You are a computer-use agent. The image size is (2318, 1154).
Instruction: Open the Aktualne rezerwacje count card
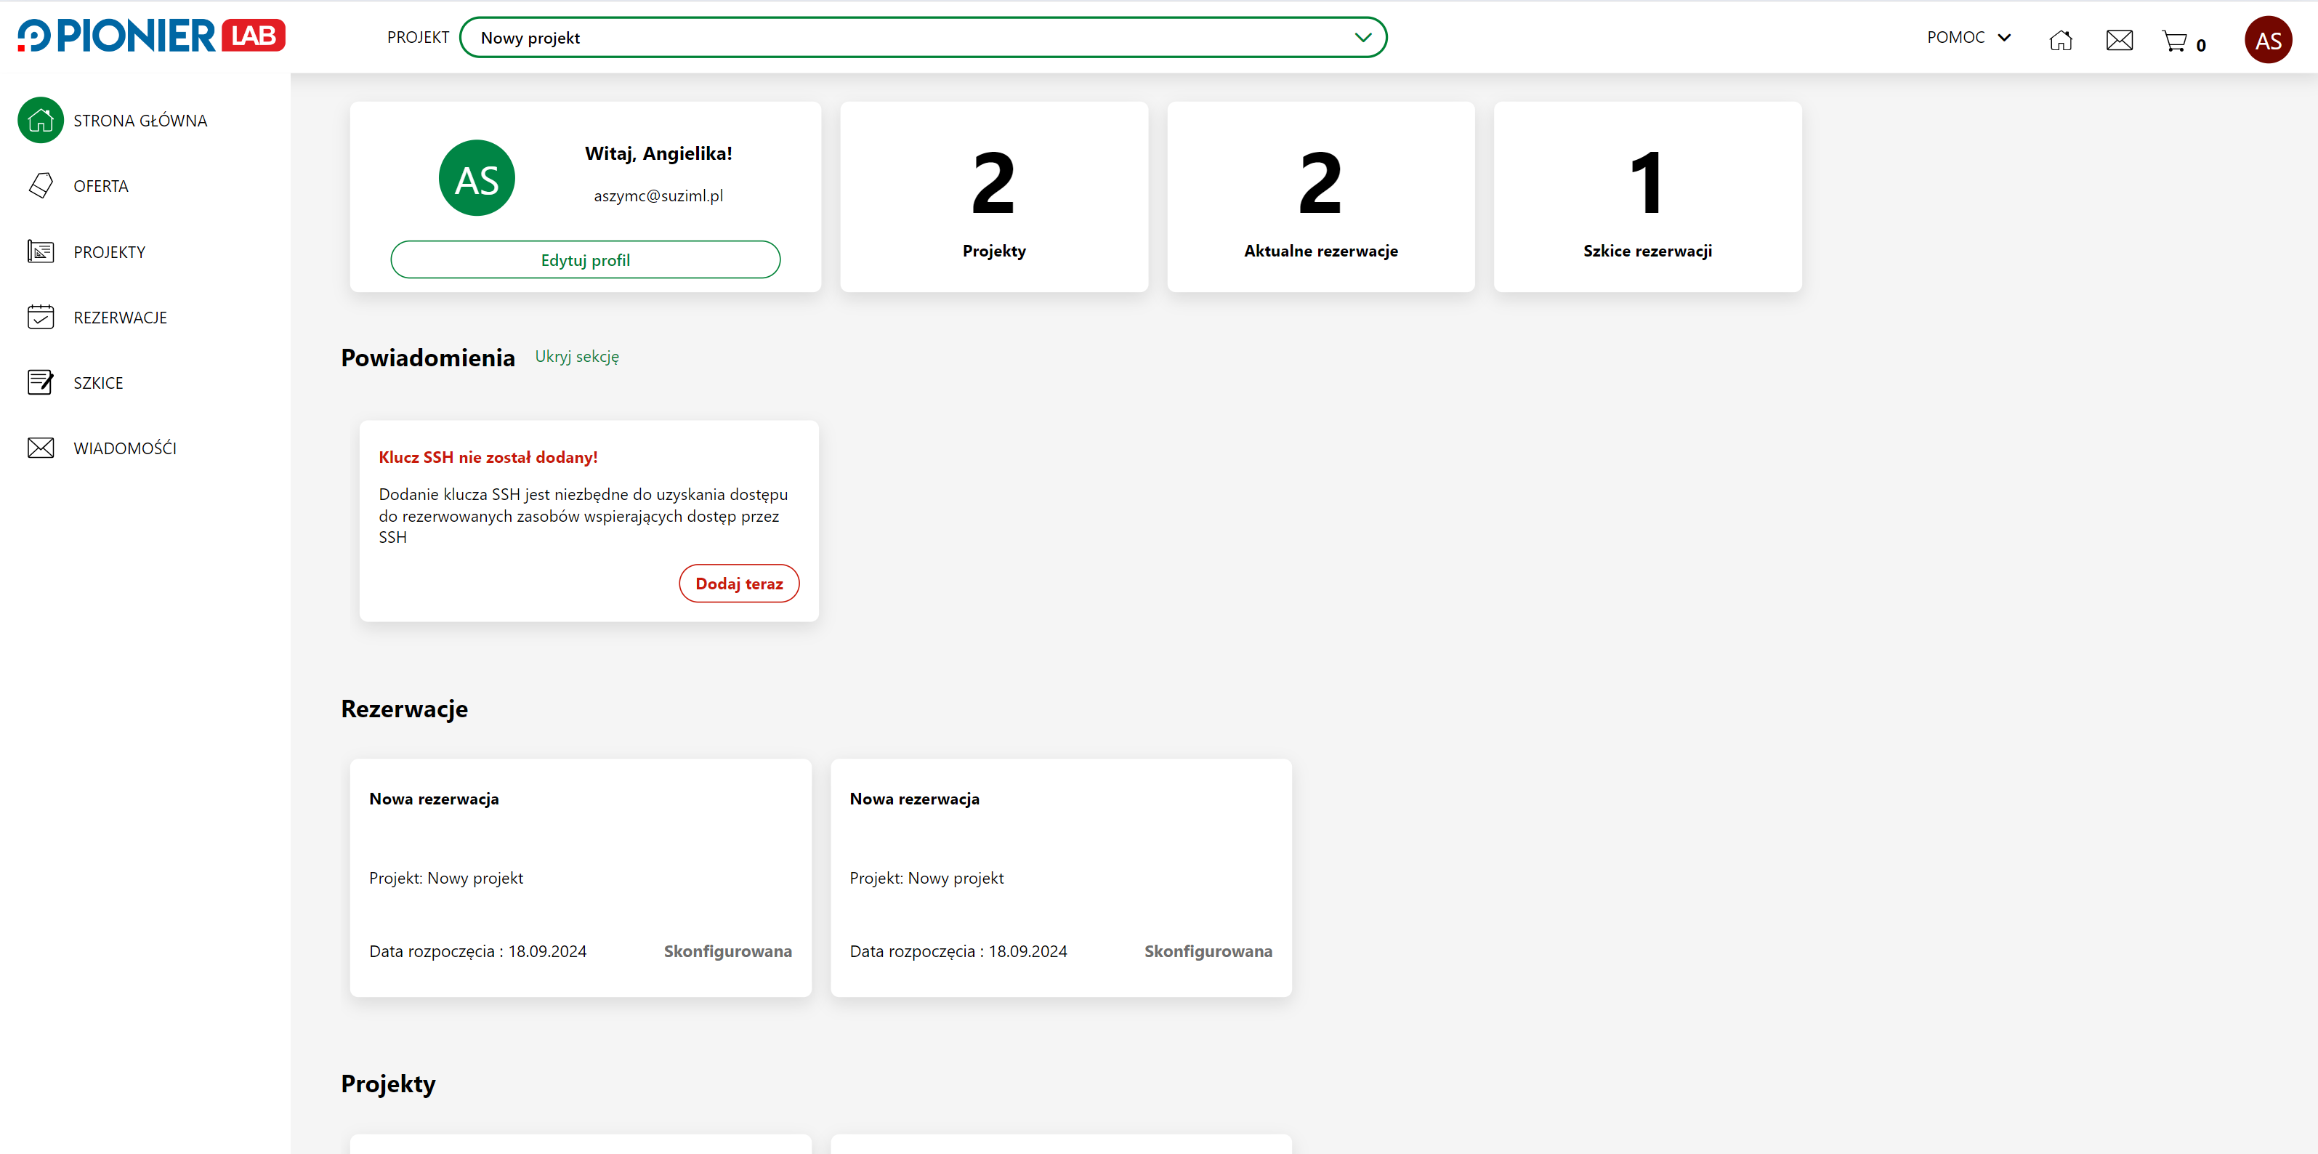click(x=1320, y=196)
